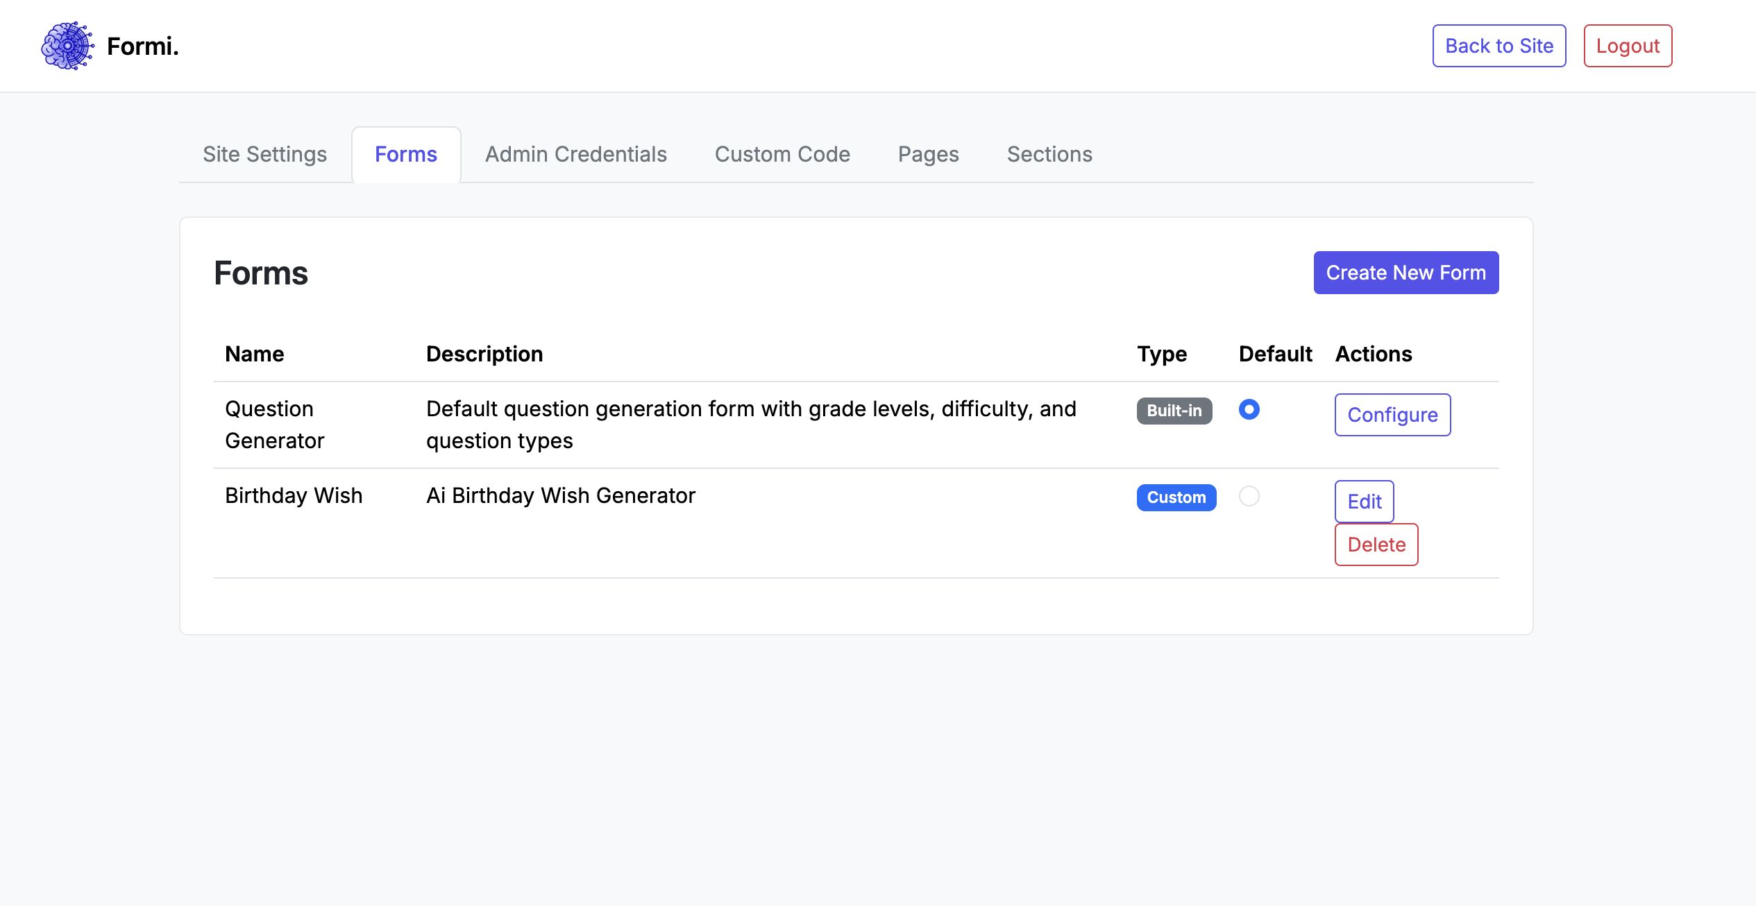The image size is (1756, 906).
Task: Click the Question Generator form name
Action: [274, 425]
